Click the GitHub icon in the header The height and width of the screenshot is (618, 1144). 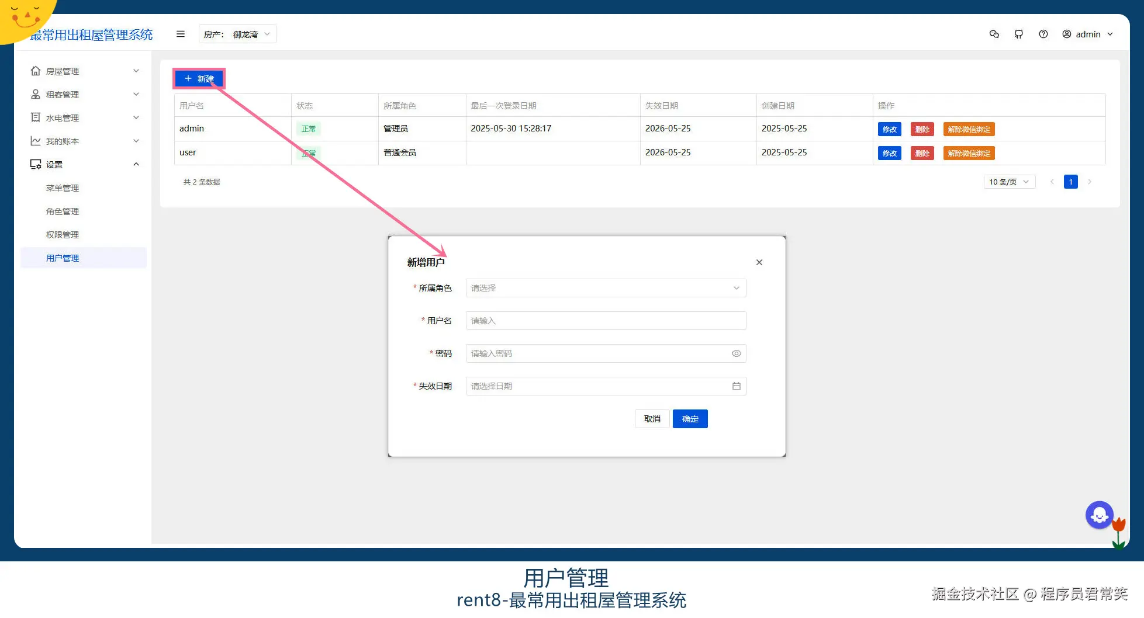(1019, 34)
